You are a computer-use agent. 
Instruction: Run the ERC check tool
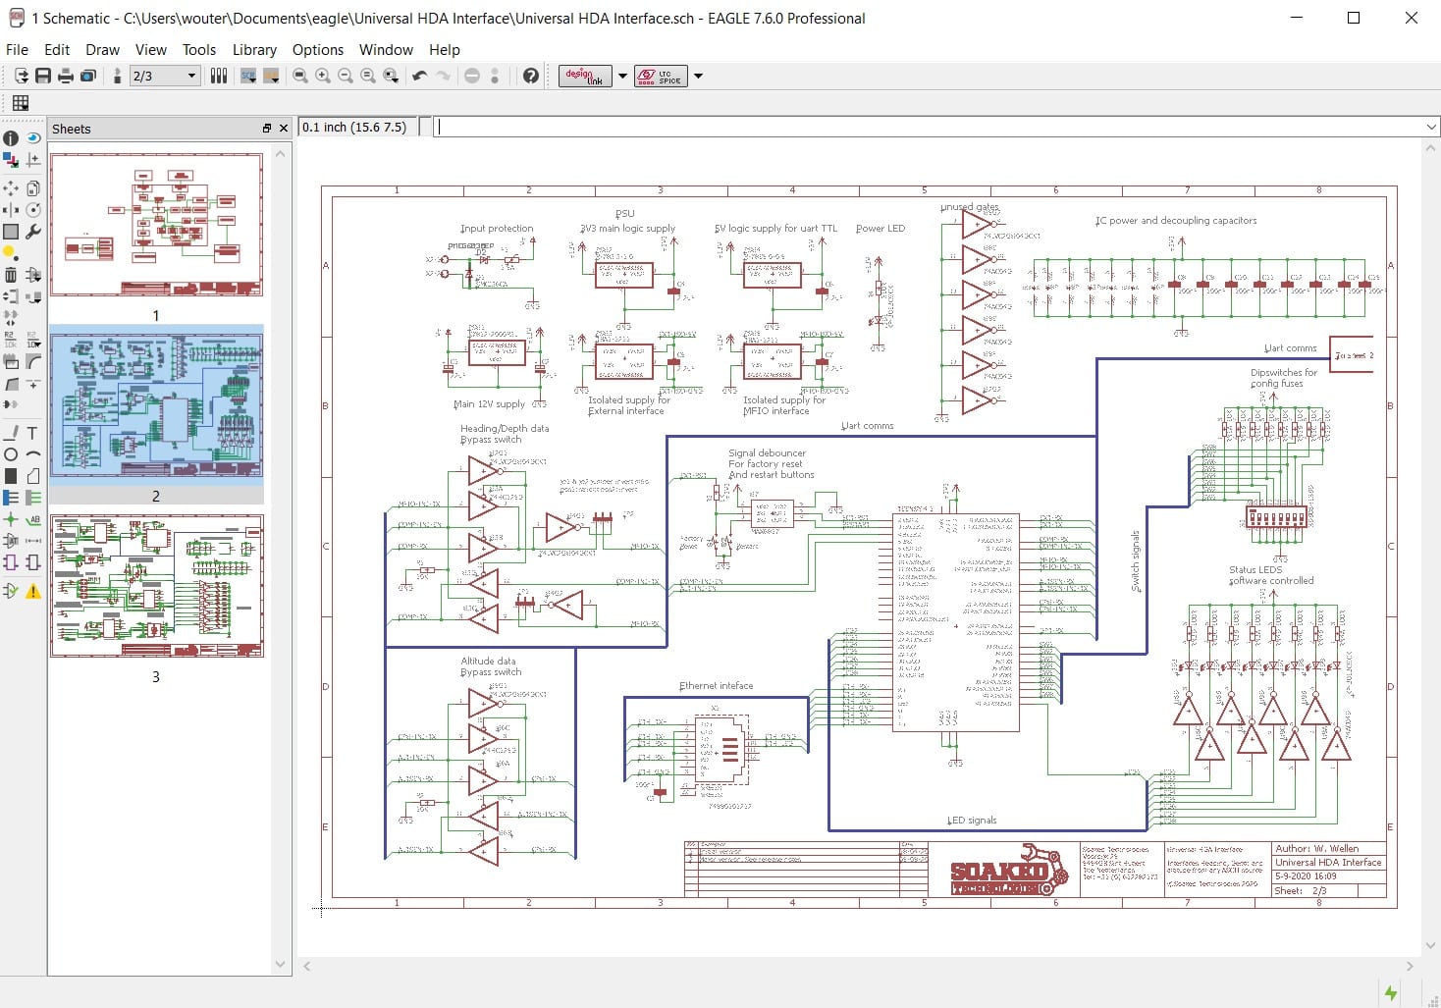[x=11, y=590]
